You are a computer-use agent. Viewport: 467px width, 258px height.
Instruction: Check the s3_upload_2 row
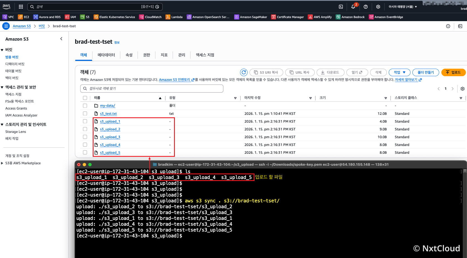coord(85,129)
